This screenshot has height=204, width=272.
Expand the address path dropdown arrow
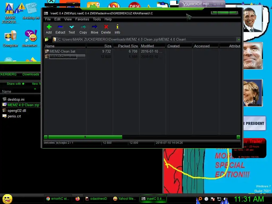239,40
